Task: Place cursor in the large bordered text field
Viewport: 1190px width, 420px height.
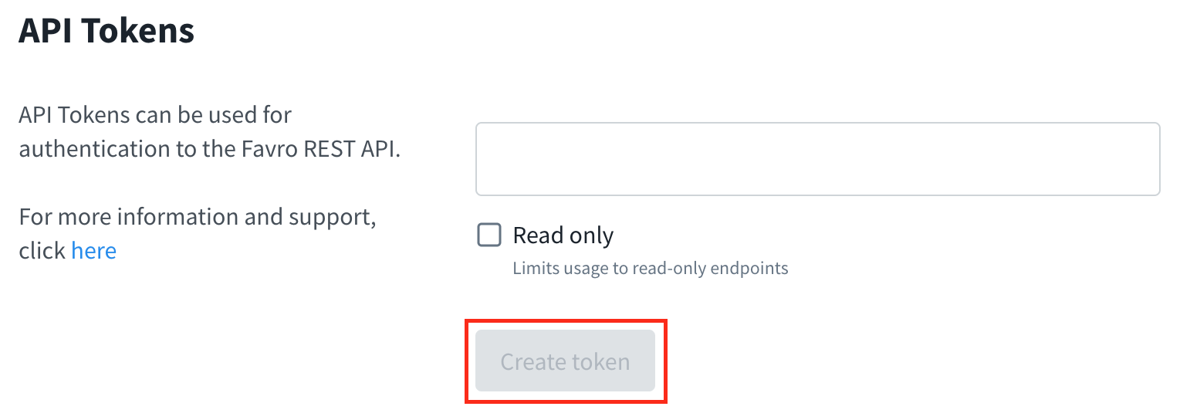Action: (817, 159)
